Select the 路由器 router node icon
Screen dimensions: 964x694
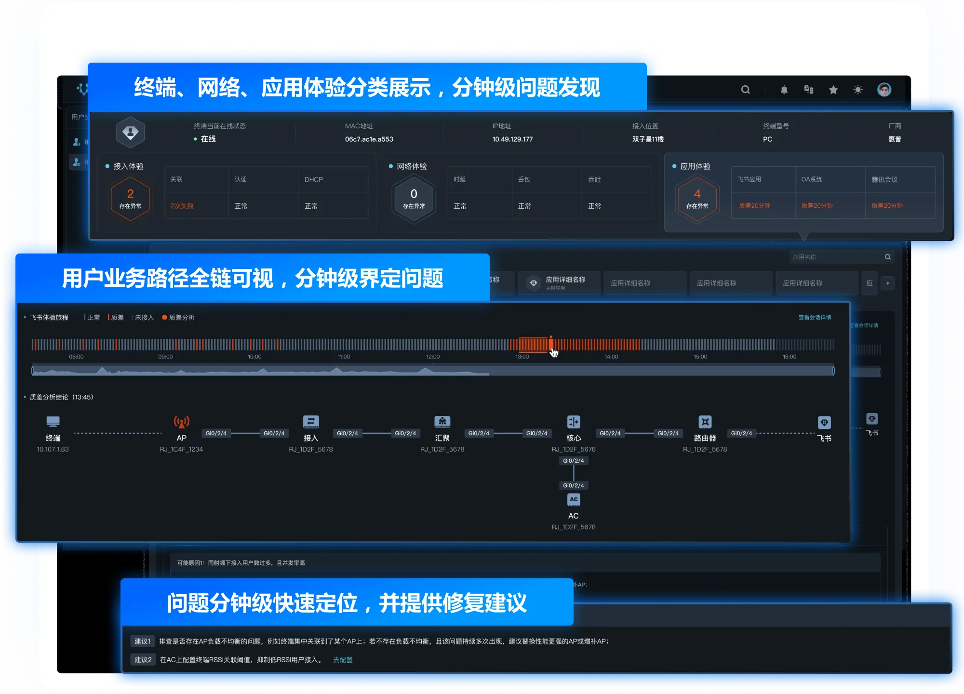705,422
